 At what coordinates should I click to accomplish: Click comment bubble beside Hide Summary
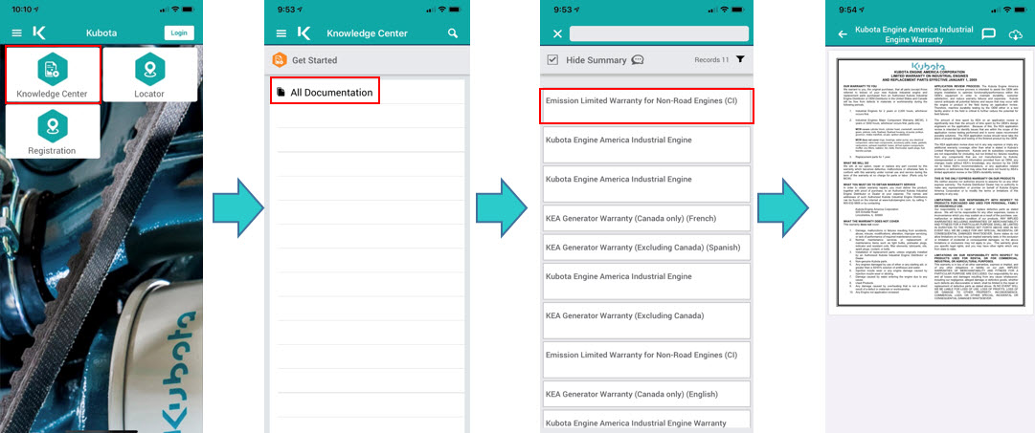pyautogui.click(x=638, y=60)
